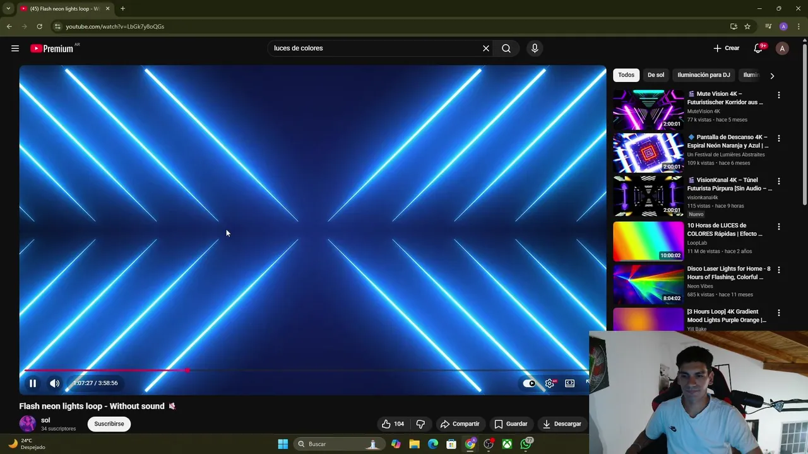View site information icon in address bar
Screen dimensions: 808x454
coord(57,26)
